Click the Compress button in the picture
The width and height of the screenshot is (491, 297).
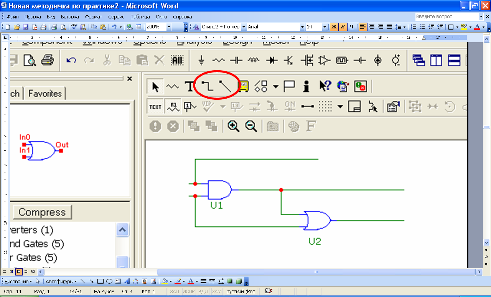coord(42,212)
